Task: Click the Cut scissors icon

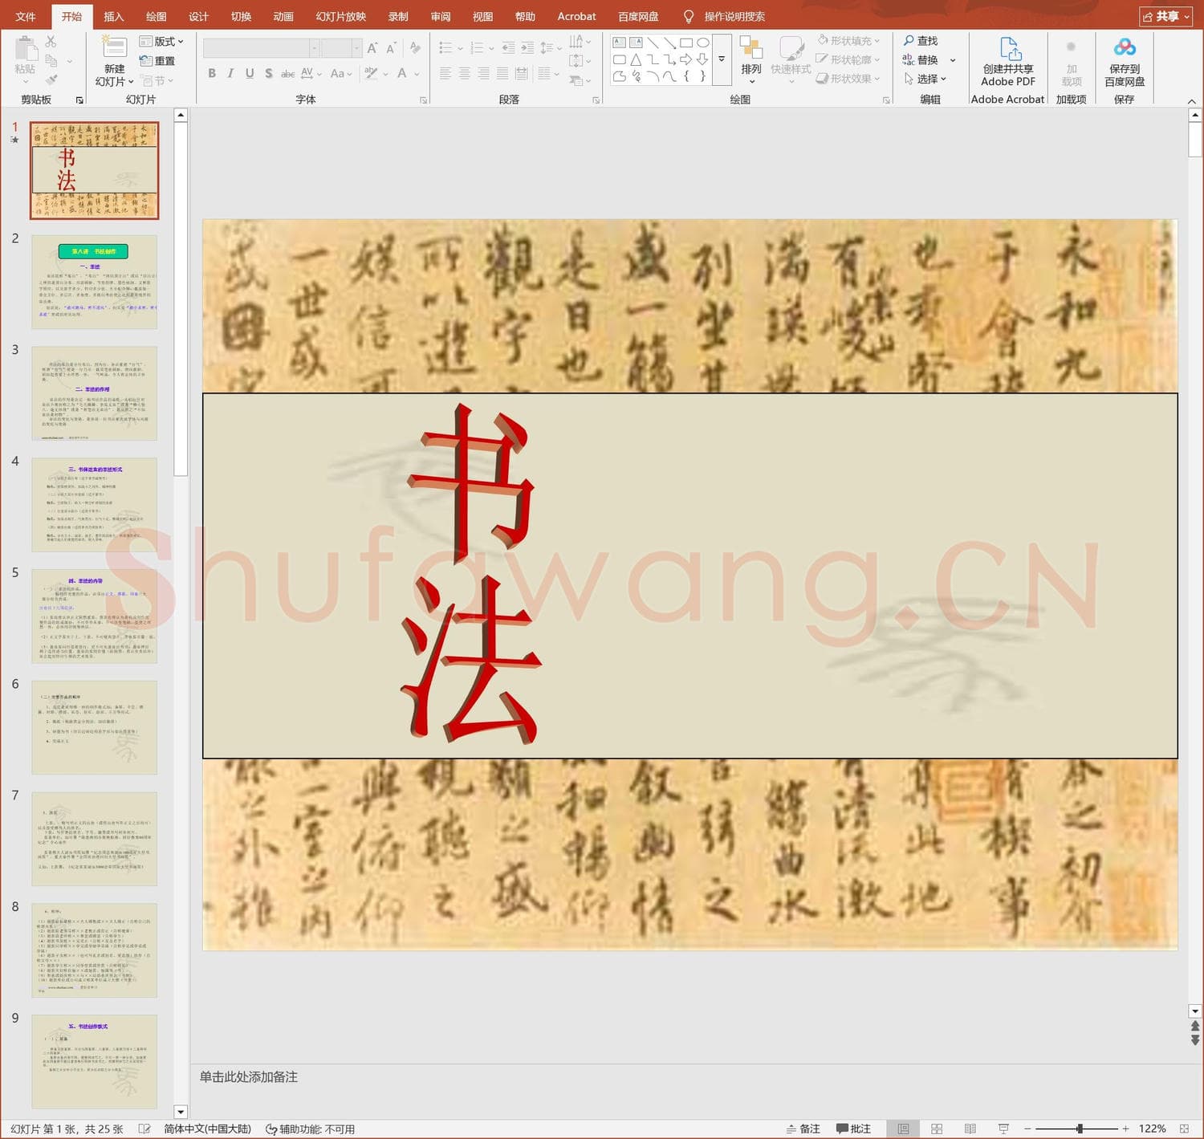Action: (51, 42)
